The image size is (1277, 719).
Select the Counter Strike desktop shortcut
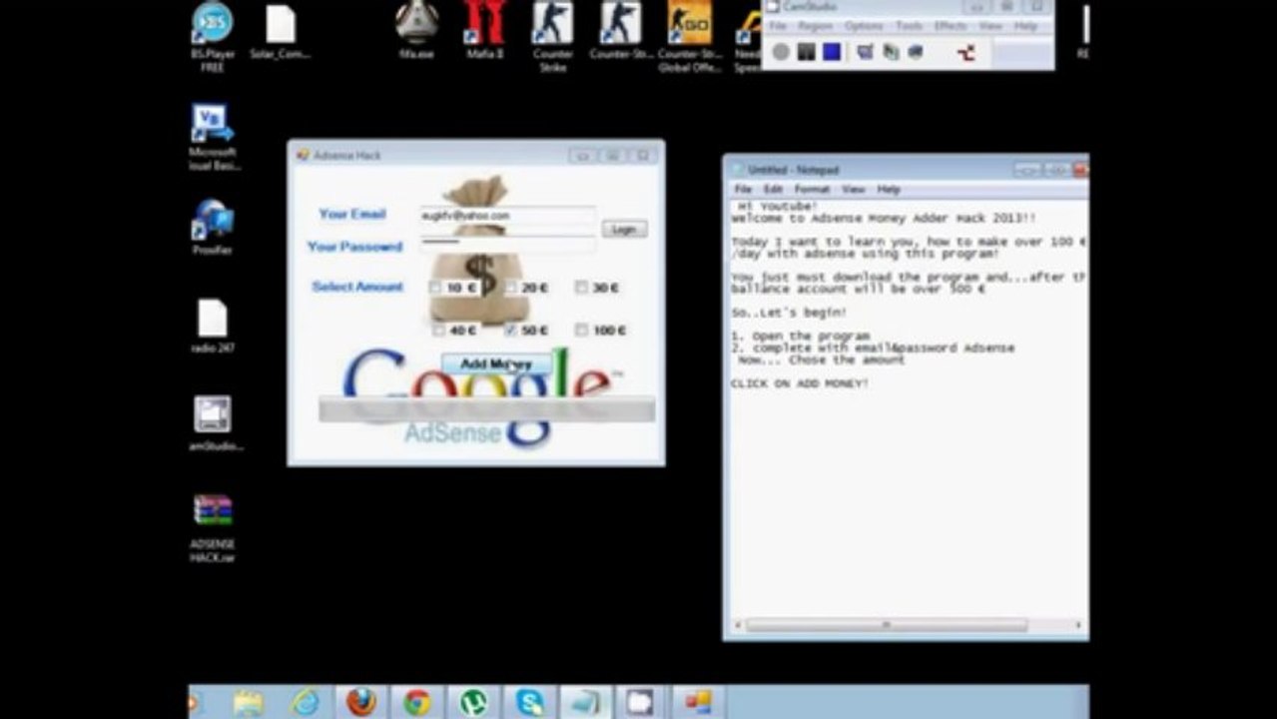[x=552, y=37]
